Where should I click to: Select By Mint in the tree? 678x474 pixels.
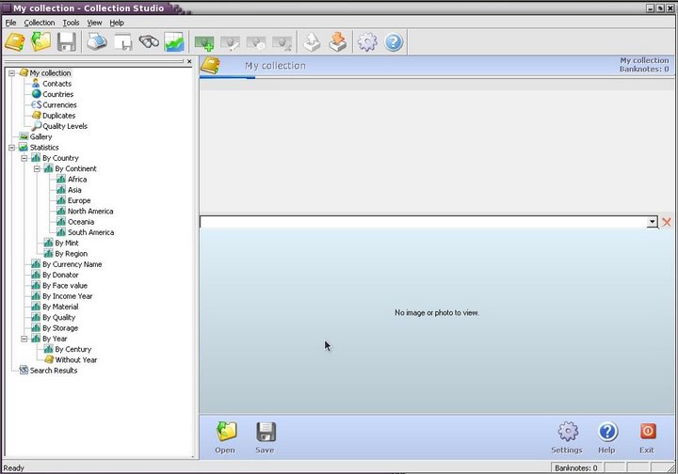pyautogui.click(x=67, y=243)
